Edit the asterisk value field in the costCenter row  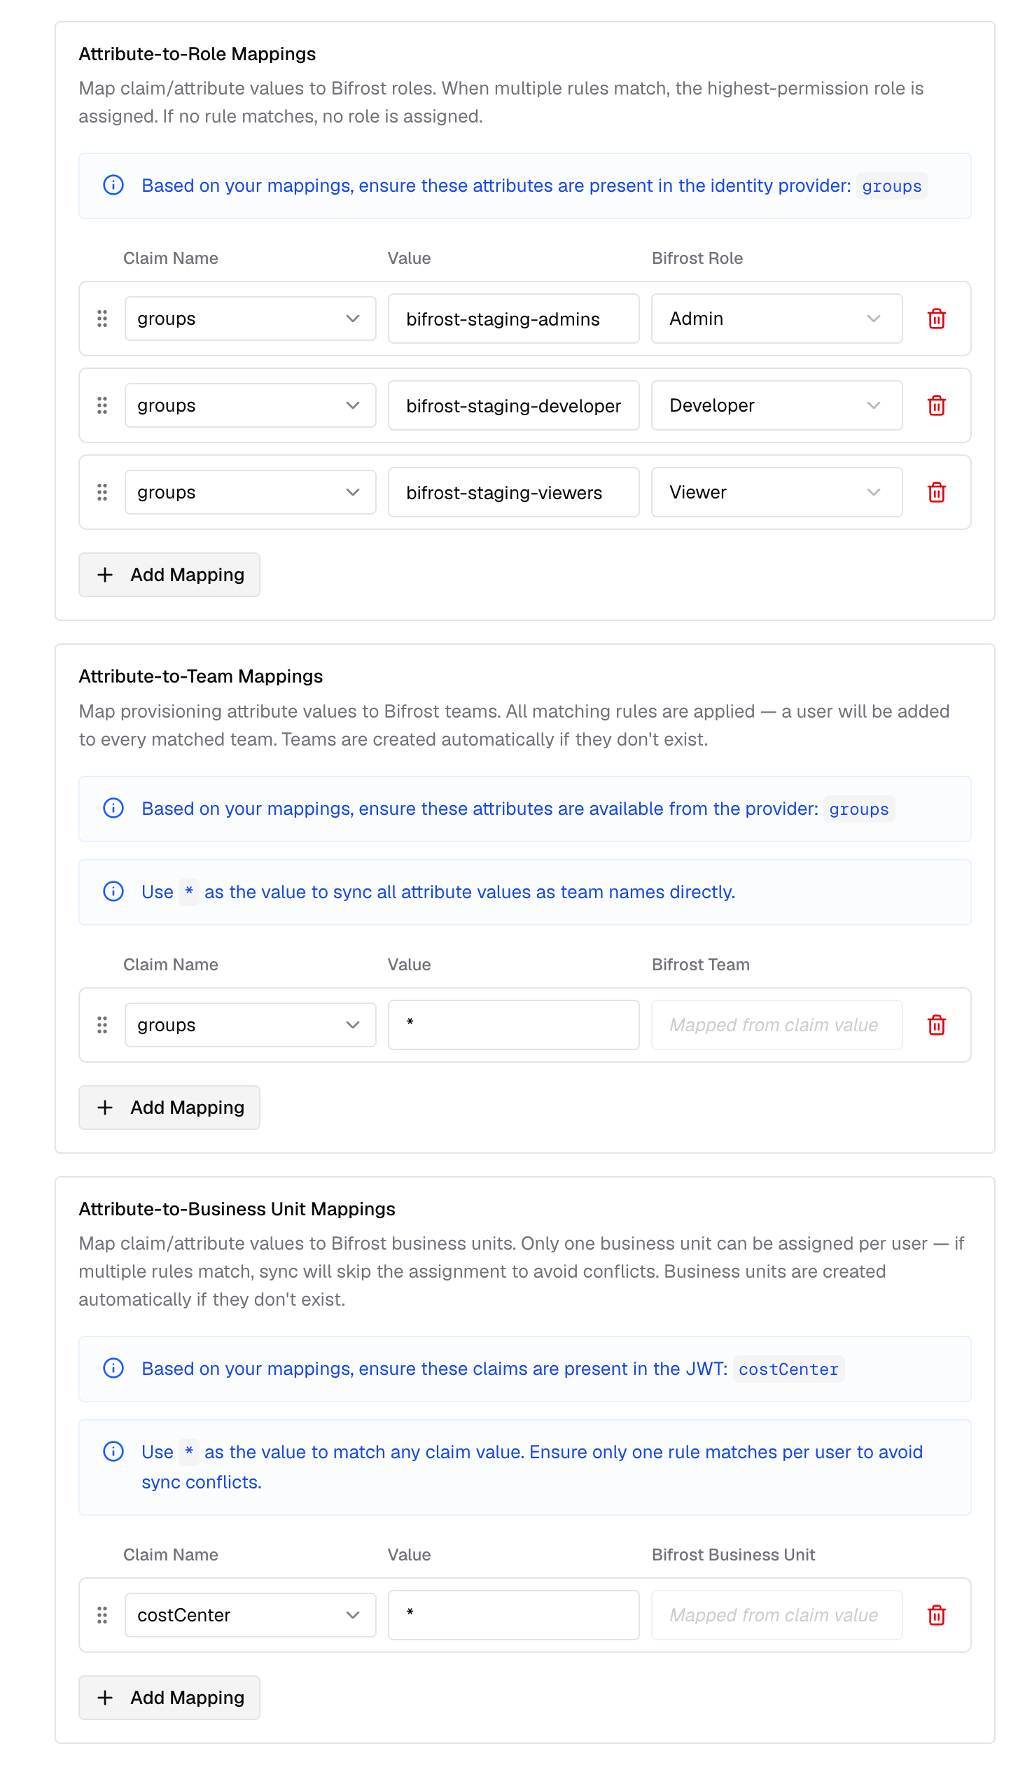(x=514, y=1616)
